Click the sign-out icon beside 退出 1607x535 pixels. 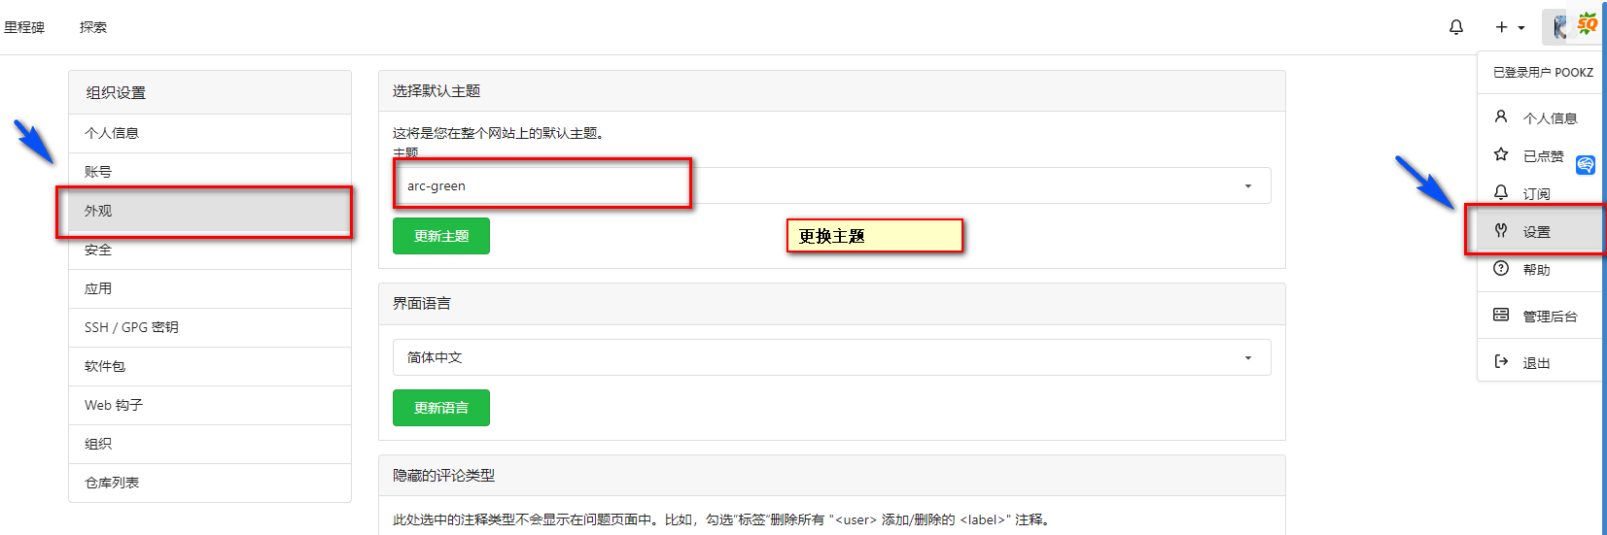(x=1501, y=362)
